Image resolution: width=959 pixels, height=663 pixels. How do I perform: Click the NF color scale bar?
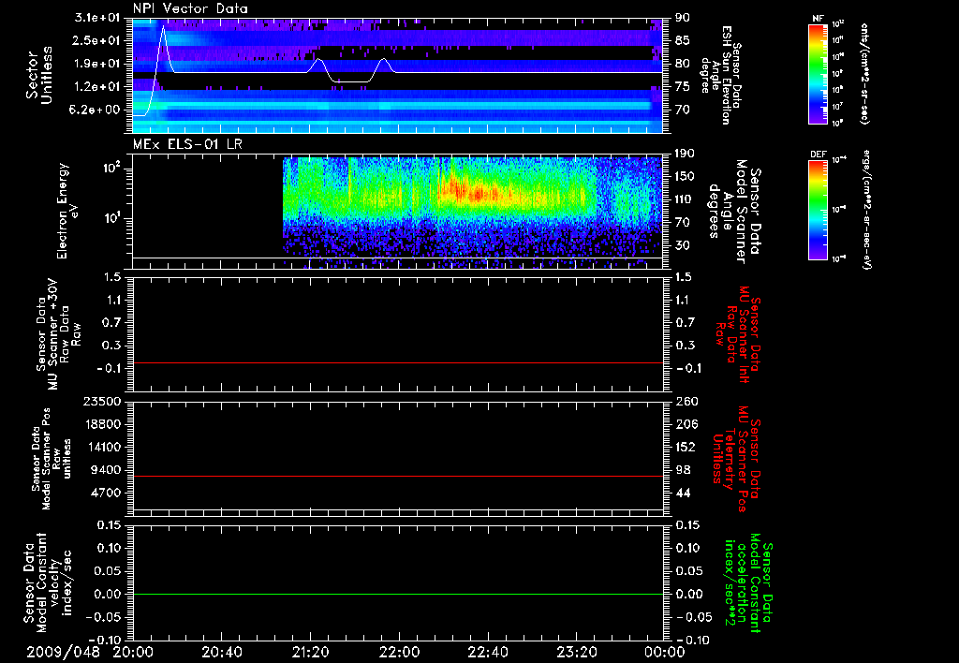click(818, 74)
